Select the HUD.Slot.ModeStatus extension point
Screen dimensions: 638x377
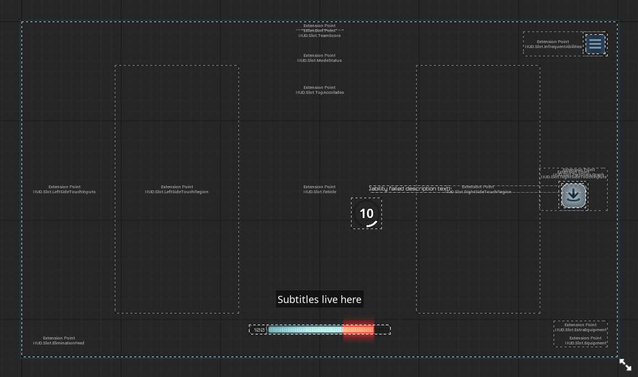coord(320,58)
